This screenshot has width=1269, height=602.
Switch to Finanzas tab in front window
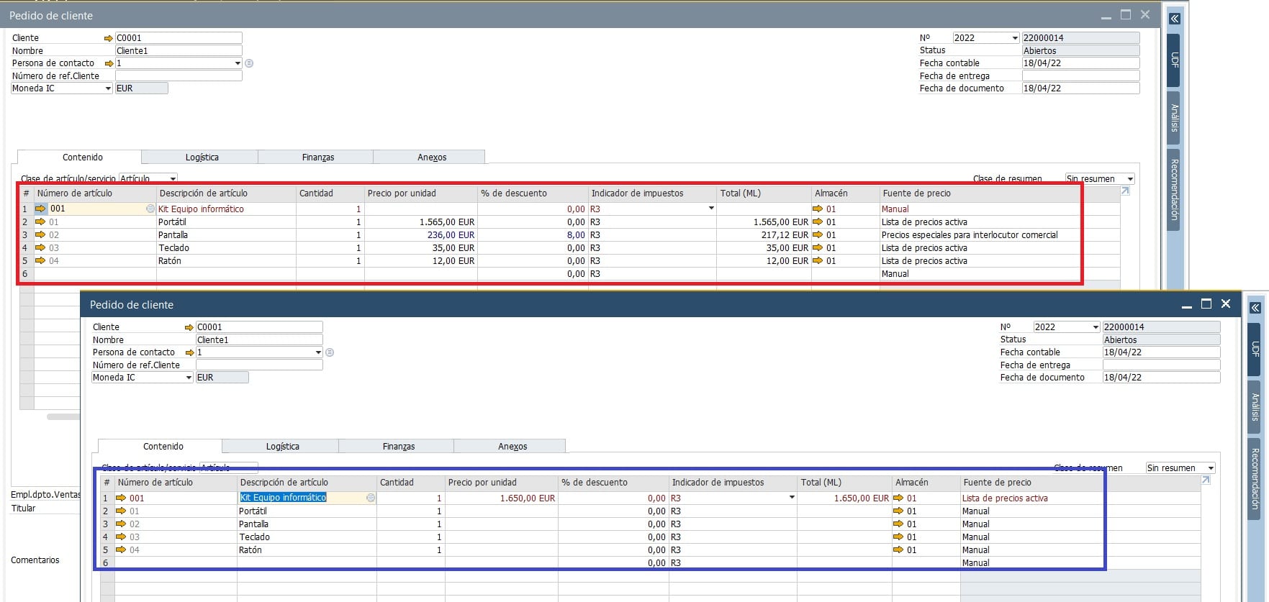click(x=398, y=446)
